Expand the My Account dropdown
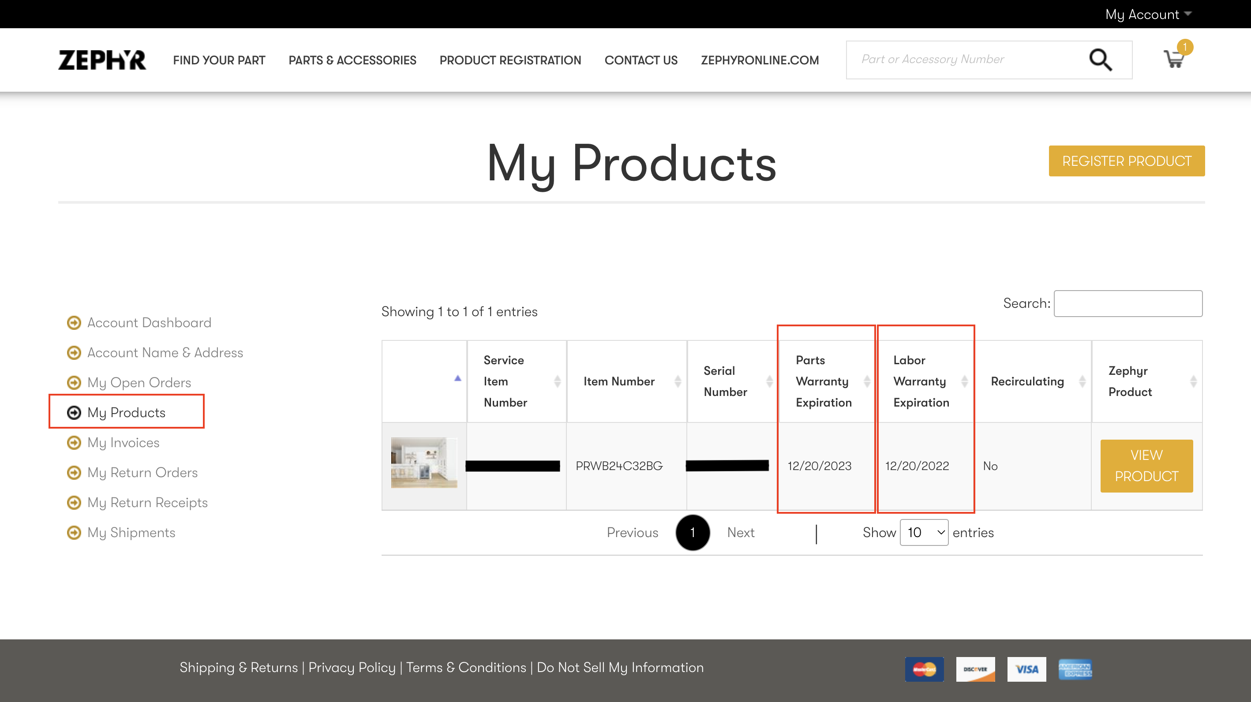The width and height of the screenshot is (1251, 702). point(1148,14)
